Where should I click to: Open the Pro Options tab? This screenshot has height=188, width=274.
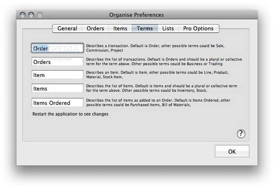coord(198,29)
